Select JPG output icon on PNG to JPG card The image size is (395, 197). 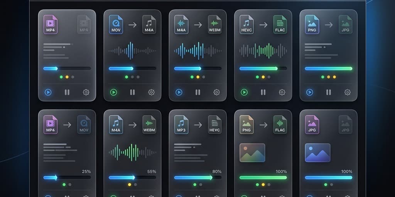tap(345, 24)
